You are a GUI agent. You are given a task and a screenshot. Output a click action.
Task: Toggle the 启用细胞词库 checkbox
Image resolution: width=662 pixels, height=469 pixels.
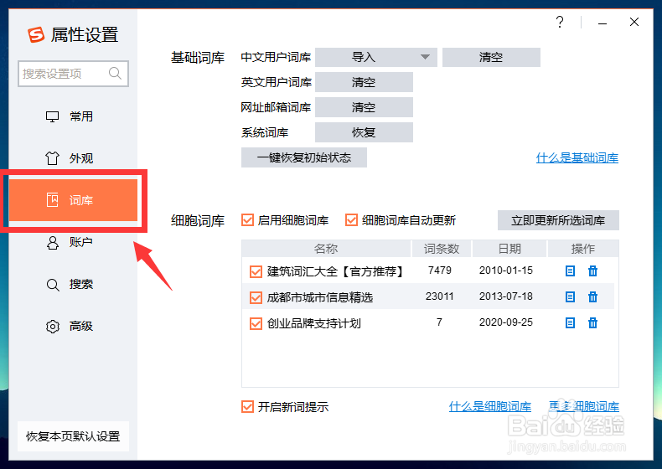click(x=248, y=220)
